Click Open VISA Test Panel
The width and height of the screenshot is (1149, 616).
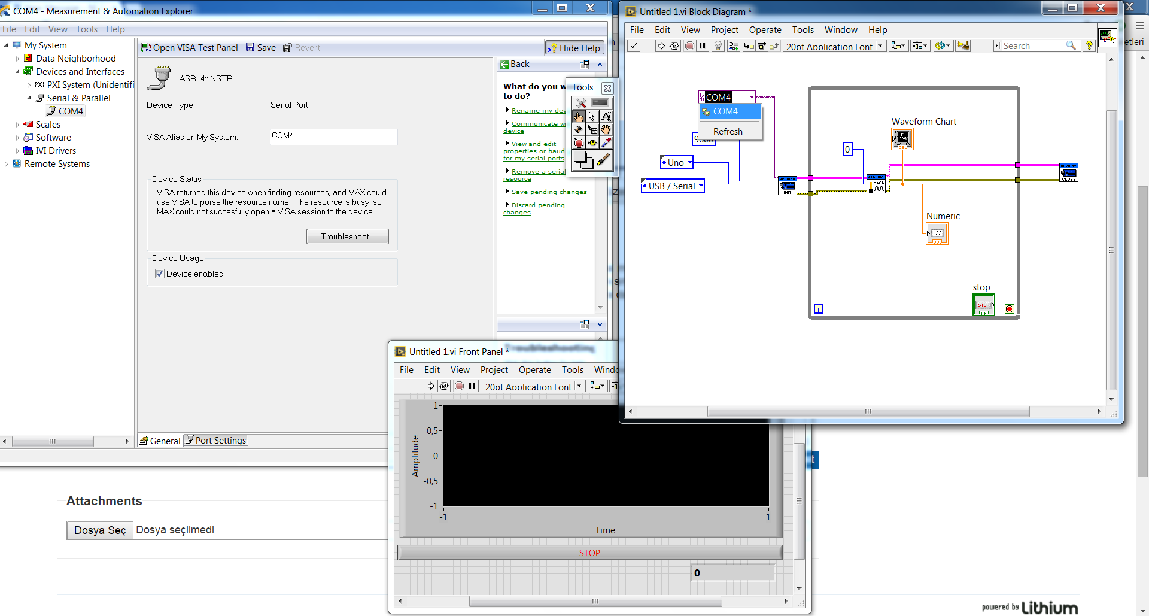(x=189, y=48)
